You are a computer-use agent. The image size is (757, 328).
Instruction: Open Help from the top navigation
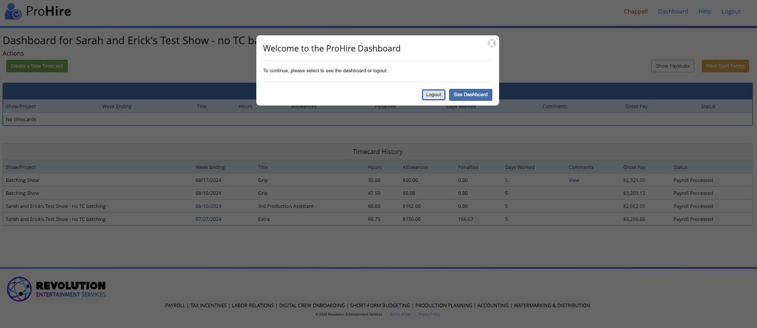point(704,11)
